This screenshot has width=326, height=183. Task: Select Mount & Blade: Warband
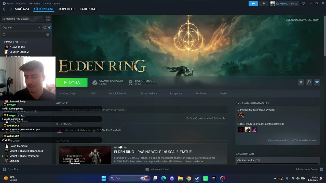pyautogui.click(x=24, y=156)
